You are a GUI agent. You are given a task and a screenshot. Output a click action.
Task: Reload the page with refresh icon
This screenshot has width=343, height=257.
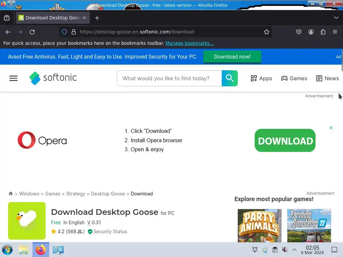point(32,32)
